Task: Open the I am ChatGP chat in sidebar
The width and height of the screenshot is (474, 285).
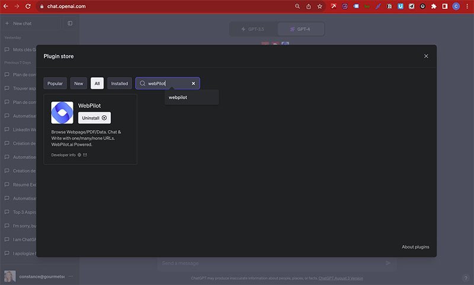Action: pos(20,239)
